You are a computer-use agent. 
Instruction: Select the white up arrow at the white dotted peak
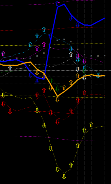point(71,54)
